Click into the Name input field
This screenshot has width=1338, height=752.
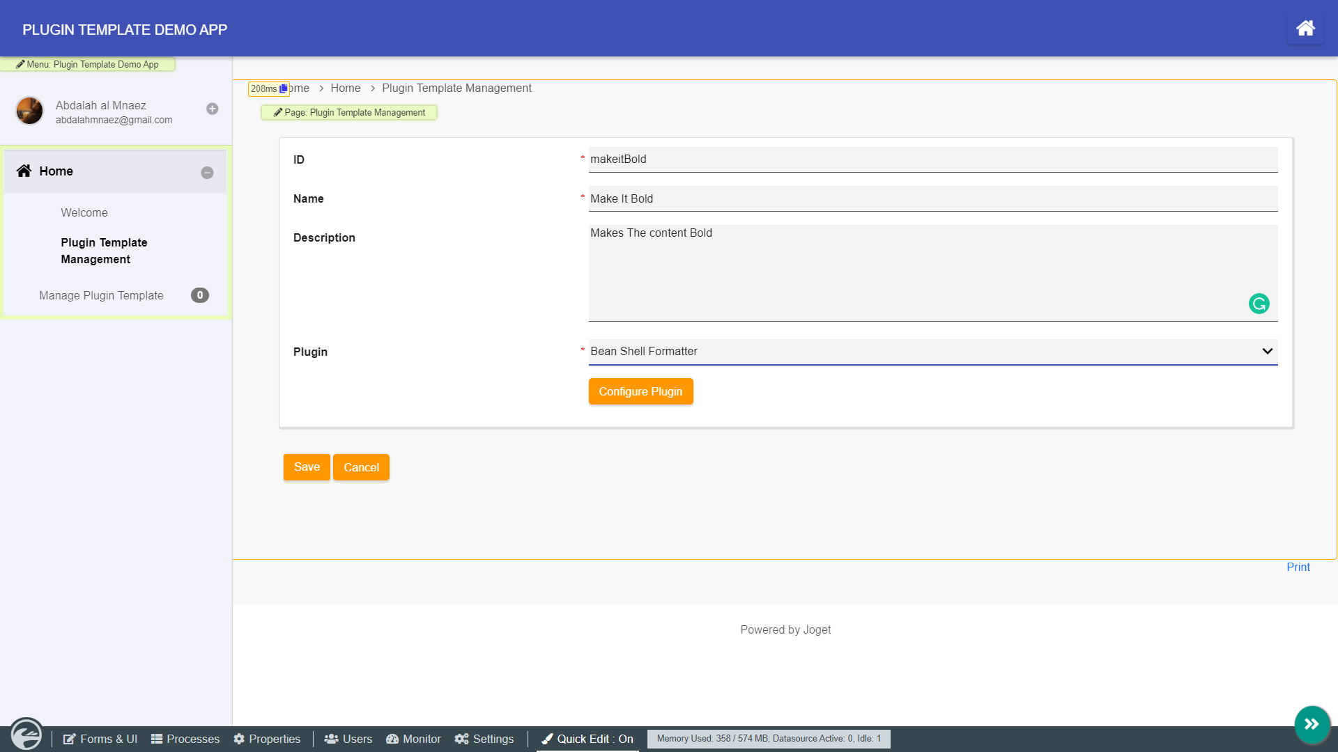tap(932, 198)
